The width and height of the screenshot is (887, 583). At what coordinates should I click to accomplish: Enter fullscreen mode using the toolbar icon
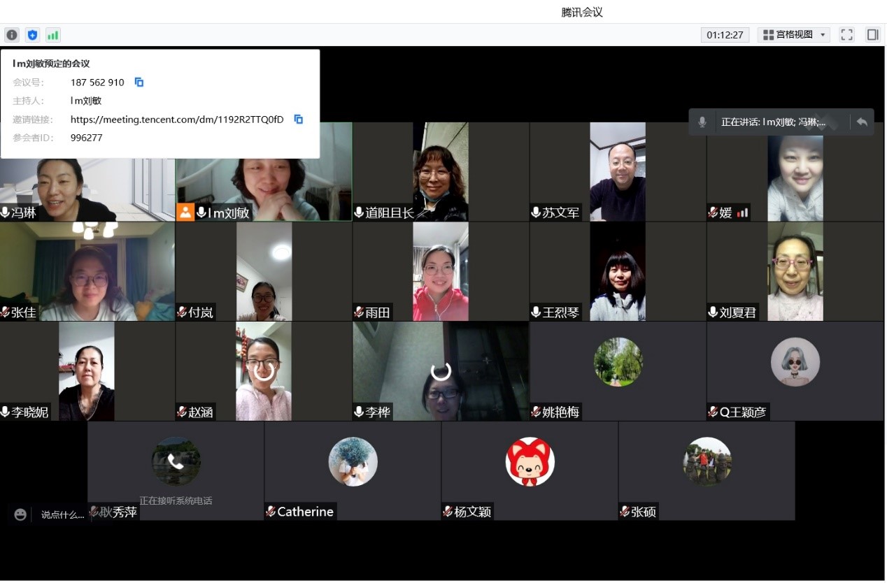pyautogui.click(x=846, y=35)
